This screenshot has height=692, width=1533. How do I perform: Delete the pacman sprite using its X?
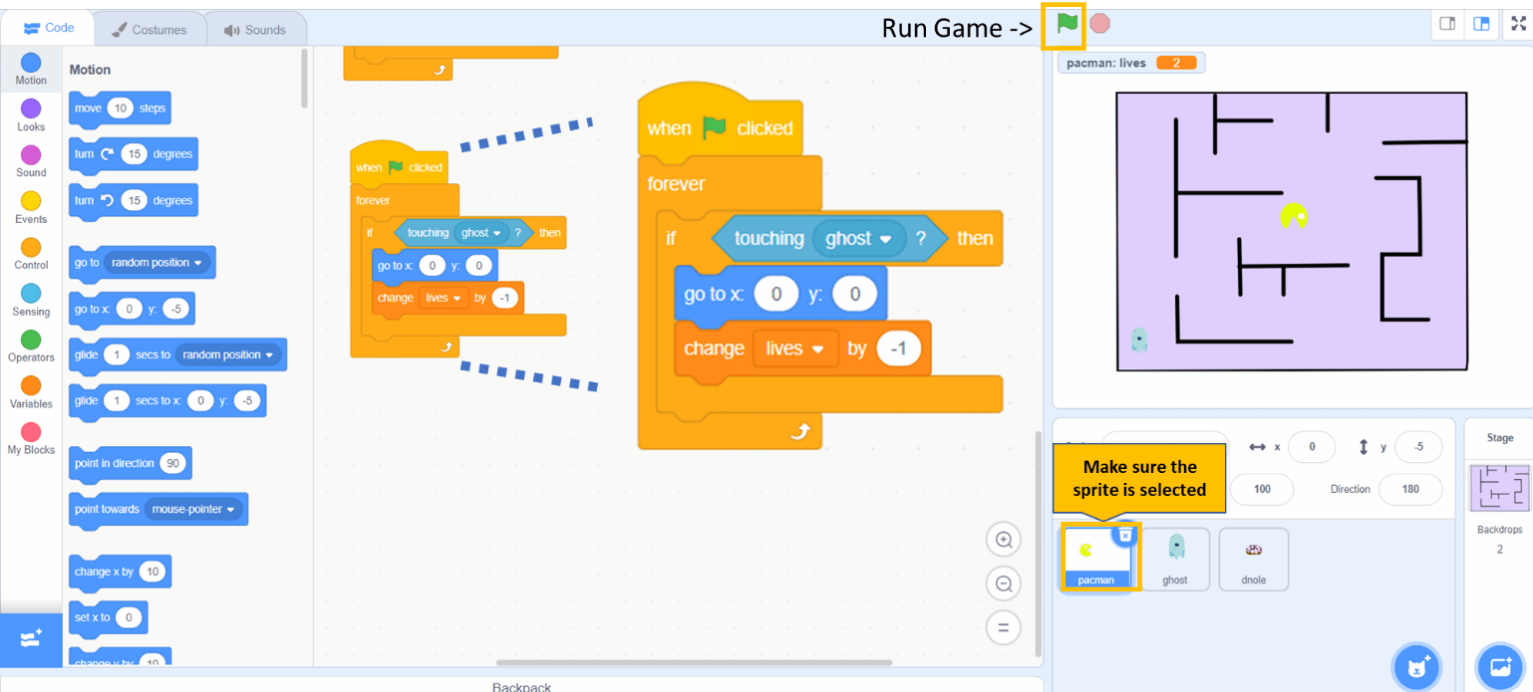click(x=1125, y=536)
